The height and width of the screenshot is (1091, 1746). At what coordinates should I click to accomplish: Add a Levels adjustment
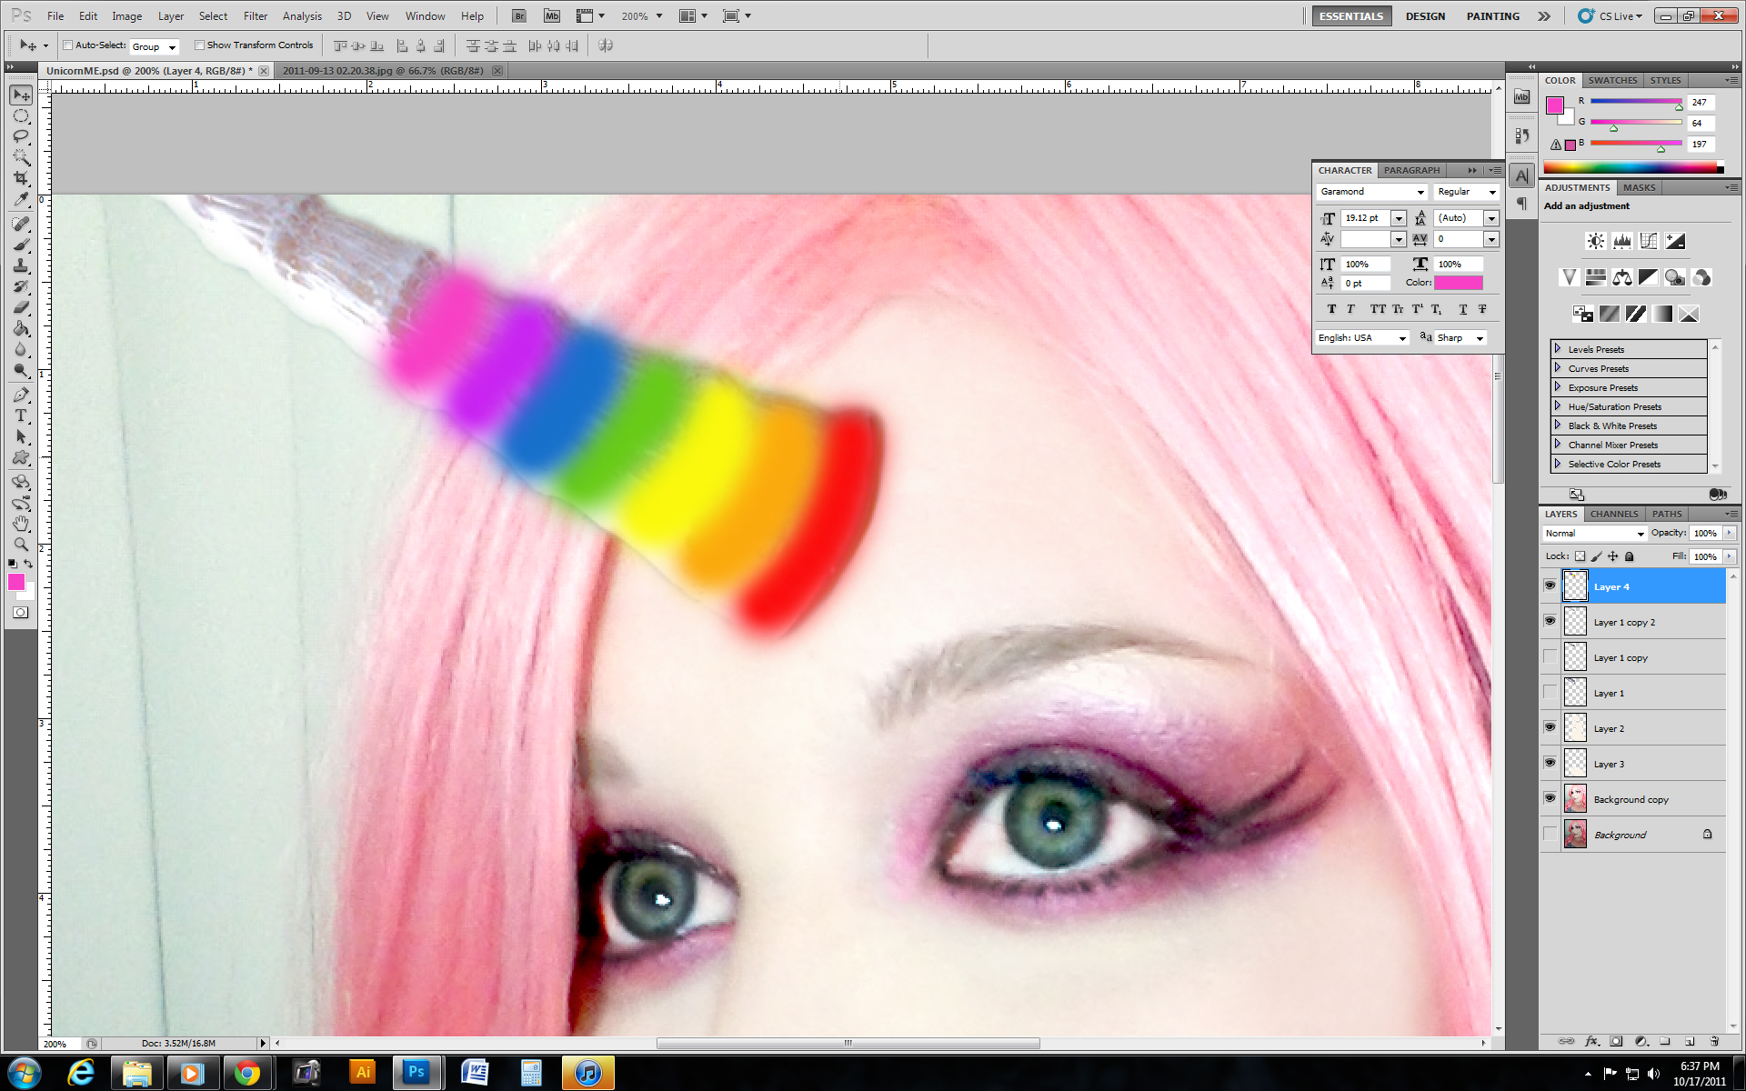pyautogui.click(x=1621, y=241)
